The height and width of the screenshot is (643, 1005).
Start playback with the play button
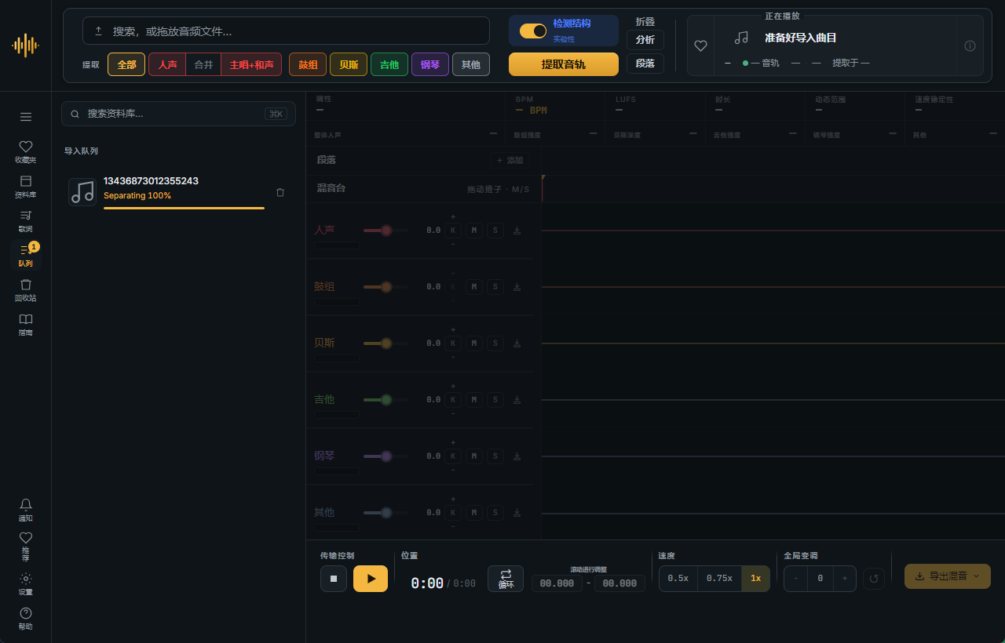[371, 579]
